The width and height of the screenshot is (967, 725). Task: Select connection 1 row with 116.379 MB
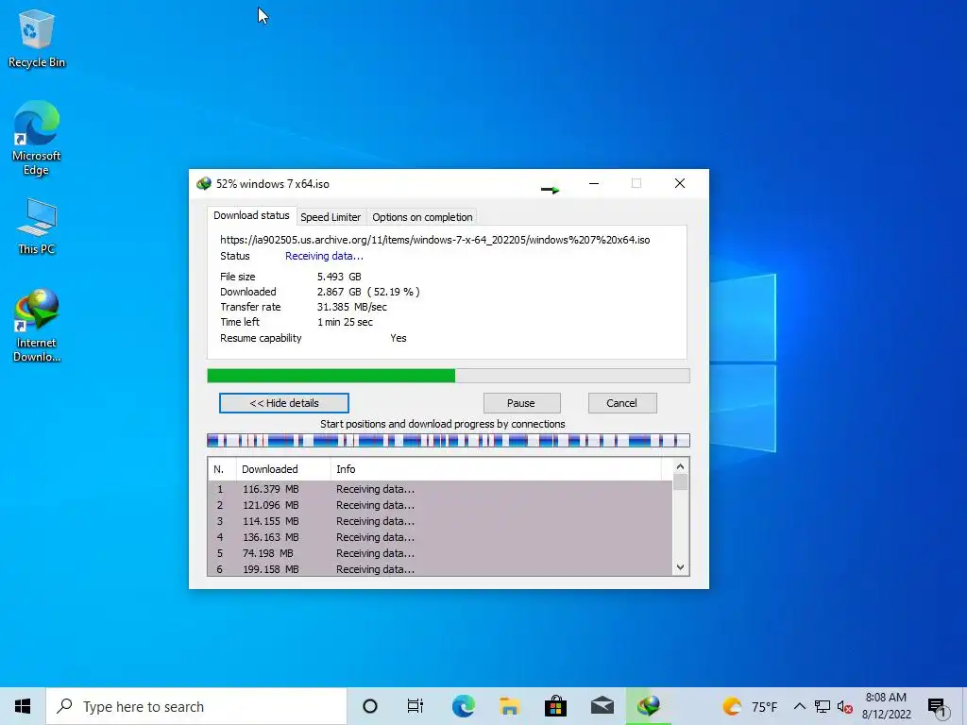click(440, 489)
